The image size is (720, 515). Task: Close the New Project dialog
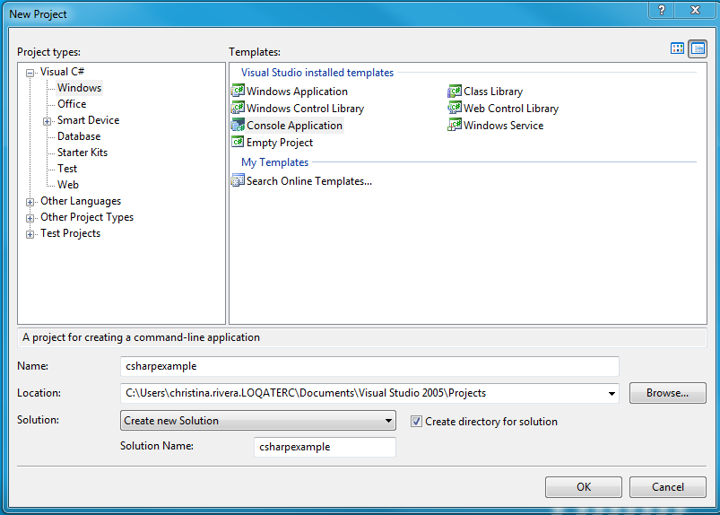click(695, 10)
